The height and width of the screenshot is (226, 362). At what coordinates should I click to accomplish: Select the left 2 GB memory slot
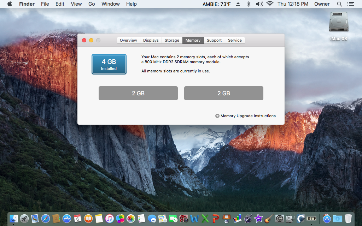pos(138,93)
